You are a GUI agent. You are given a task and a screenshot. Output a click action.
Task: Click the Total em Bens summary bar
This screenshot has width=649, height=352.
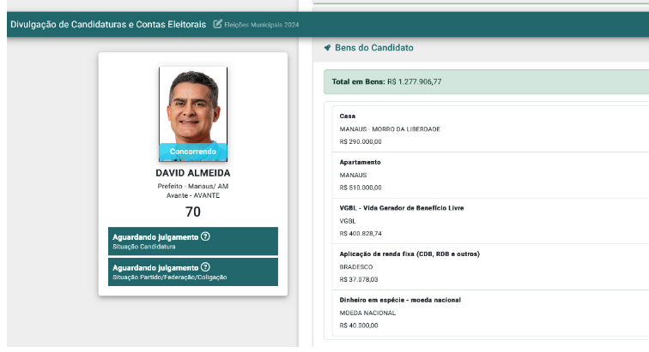[x=485, y=81]
